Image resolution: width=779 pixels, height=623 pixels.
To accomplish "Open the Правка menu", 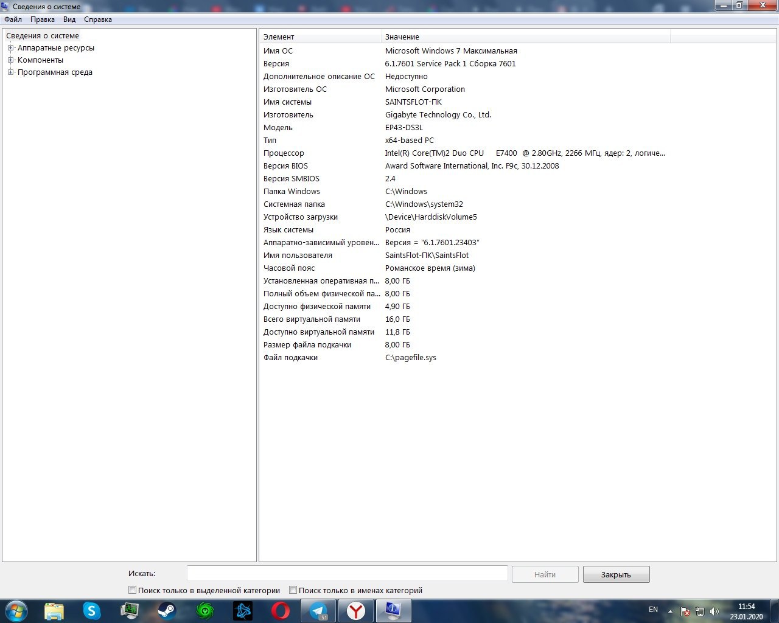I will [43, 19].
